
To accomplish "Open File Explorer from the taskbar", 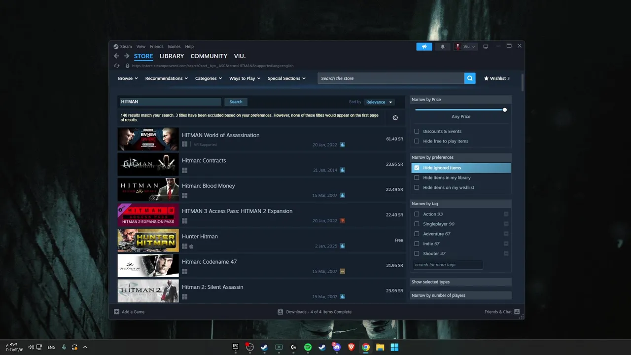I will [x=380, y=347].
